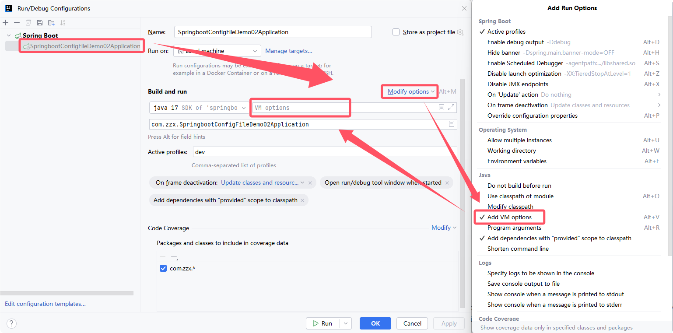This screenshot has height=333, width=673.
Task: Click the Add Run Options popup scrollbar
Action: [670, 136]
